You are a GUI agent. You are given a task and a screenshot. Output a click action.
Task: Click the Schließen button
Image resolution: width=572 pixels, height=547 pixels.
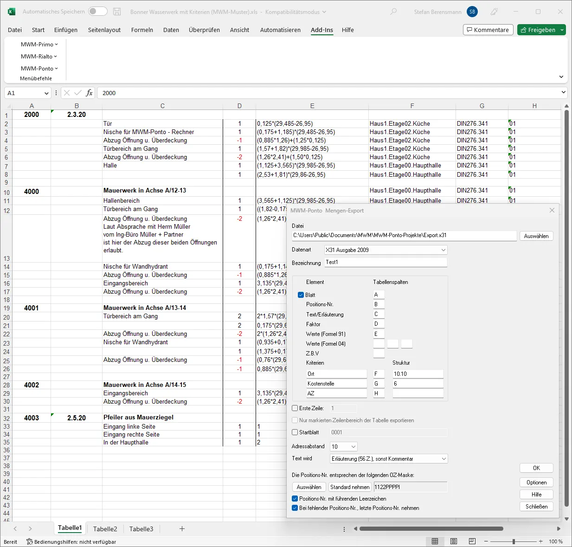click(x=536, y=507)
